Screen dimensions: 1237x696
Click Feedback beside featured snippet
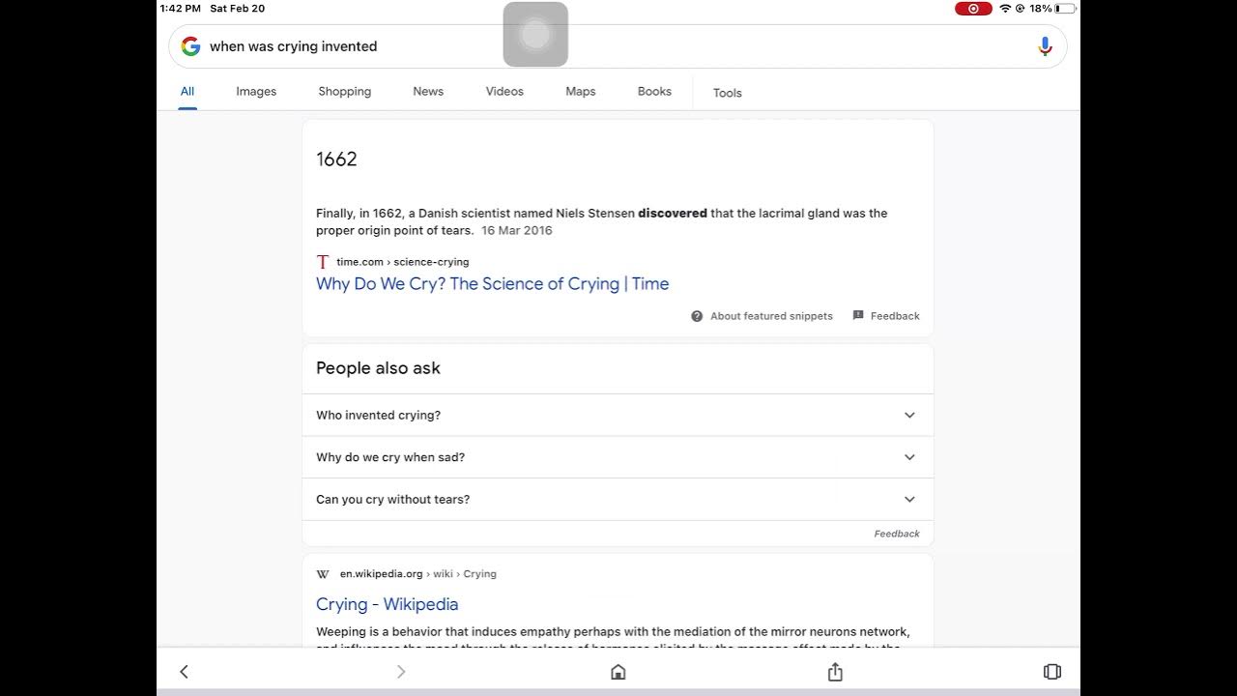886,316
